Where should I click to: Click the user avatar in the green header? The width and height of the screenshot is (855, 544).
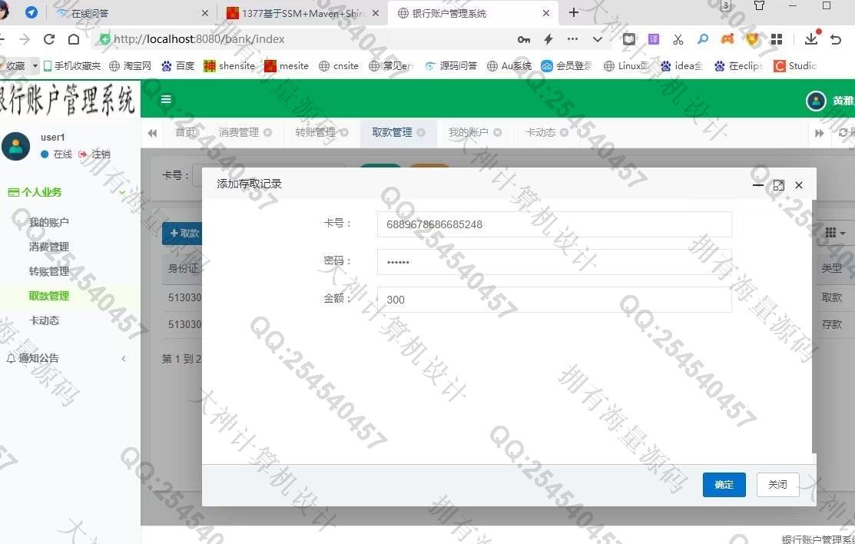tap(816, 101)
